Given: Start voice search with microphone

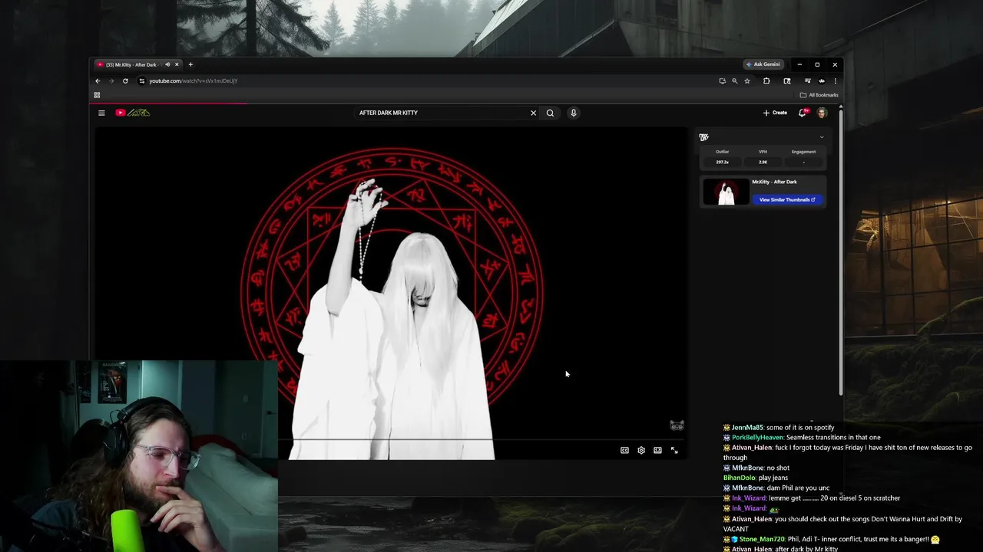Looking at the screenshot, I should click(x=573, y=113).
